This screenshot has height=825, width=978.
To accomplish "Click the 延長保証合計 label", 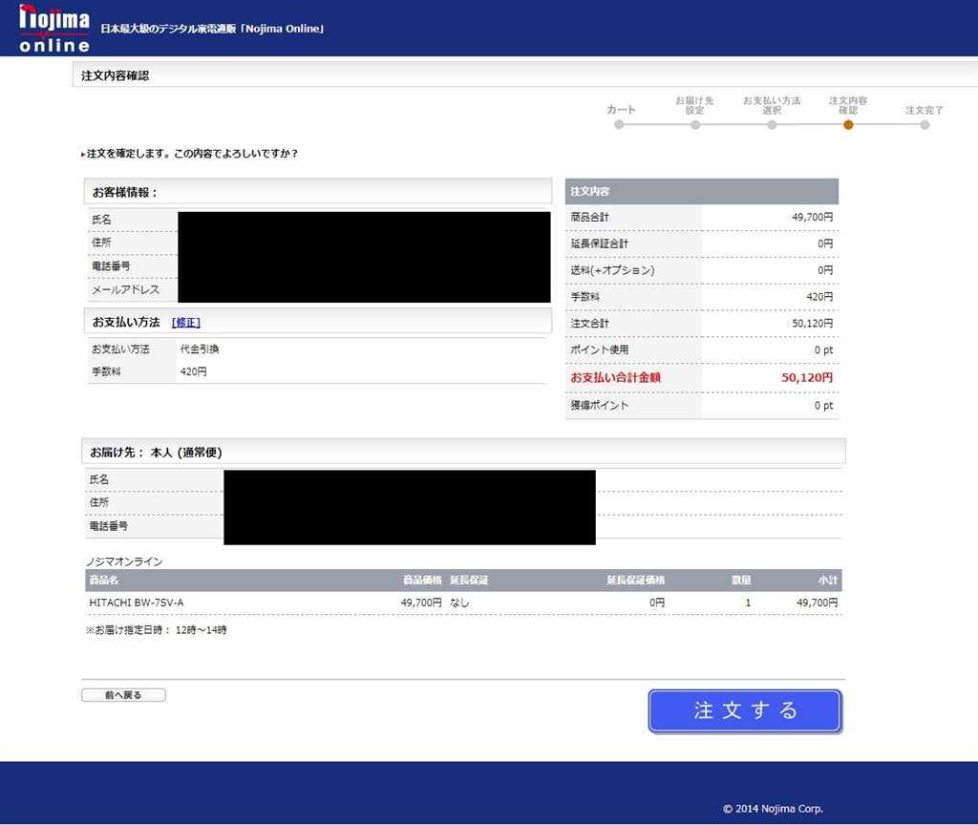I will click(x=600, y=243).
